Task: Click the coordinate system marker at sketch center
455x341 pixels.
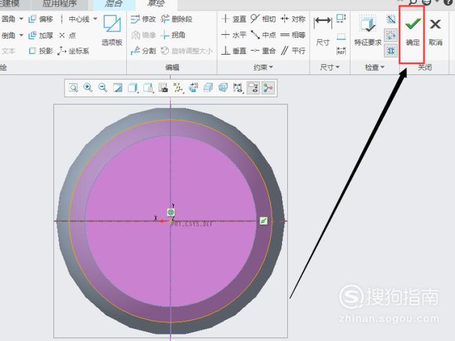Action: 171,212
